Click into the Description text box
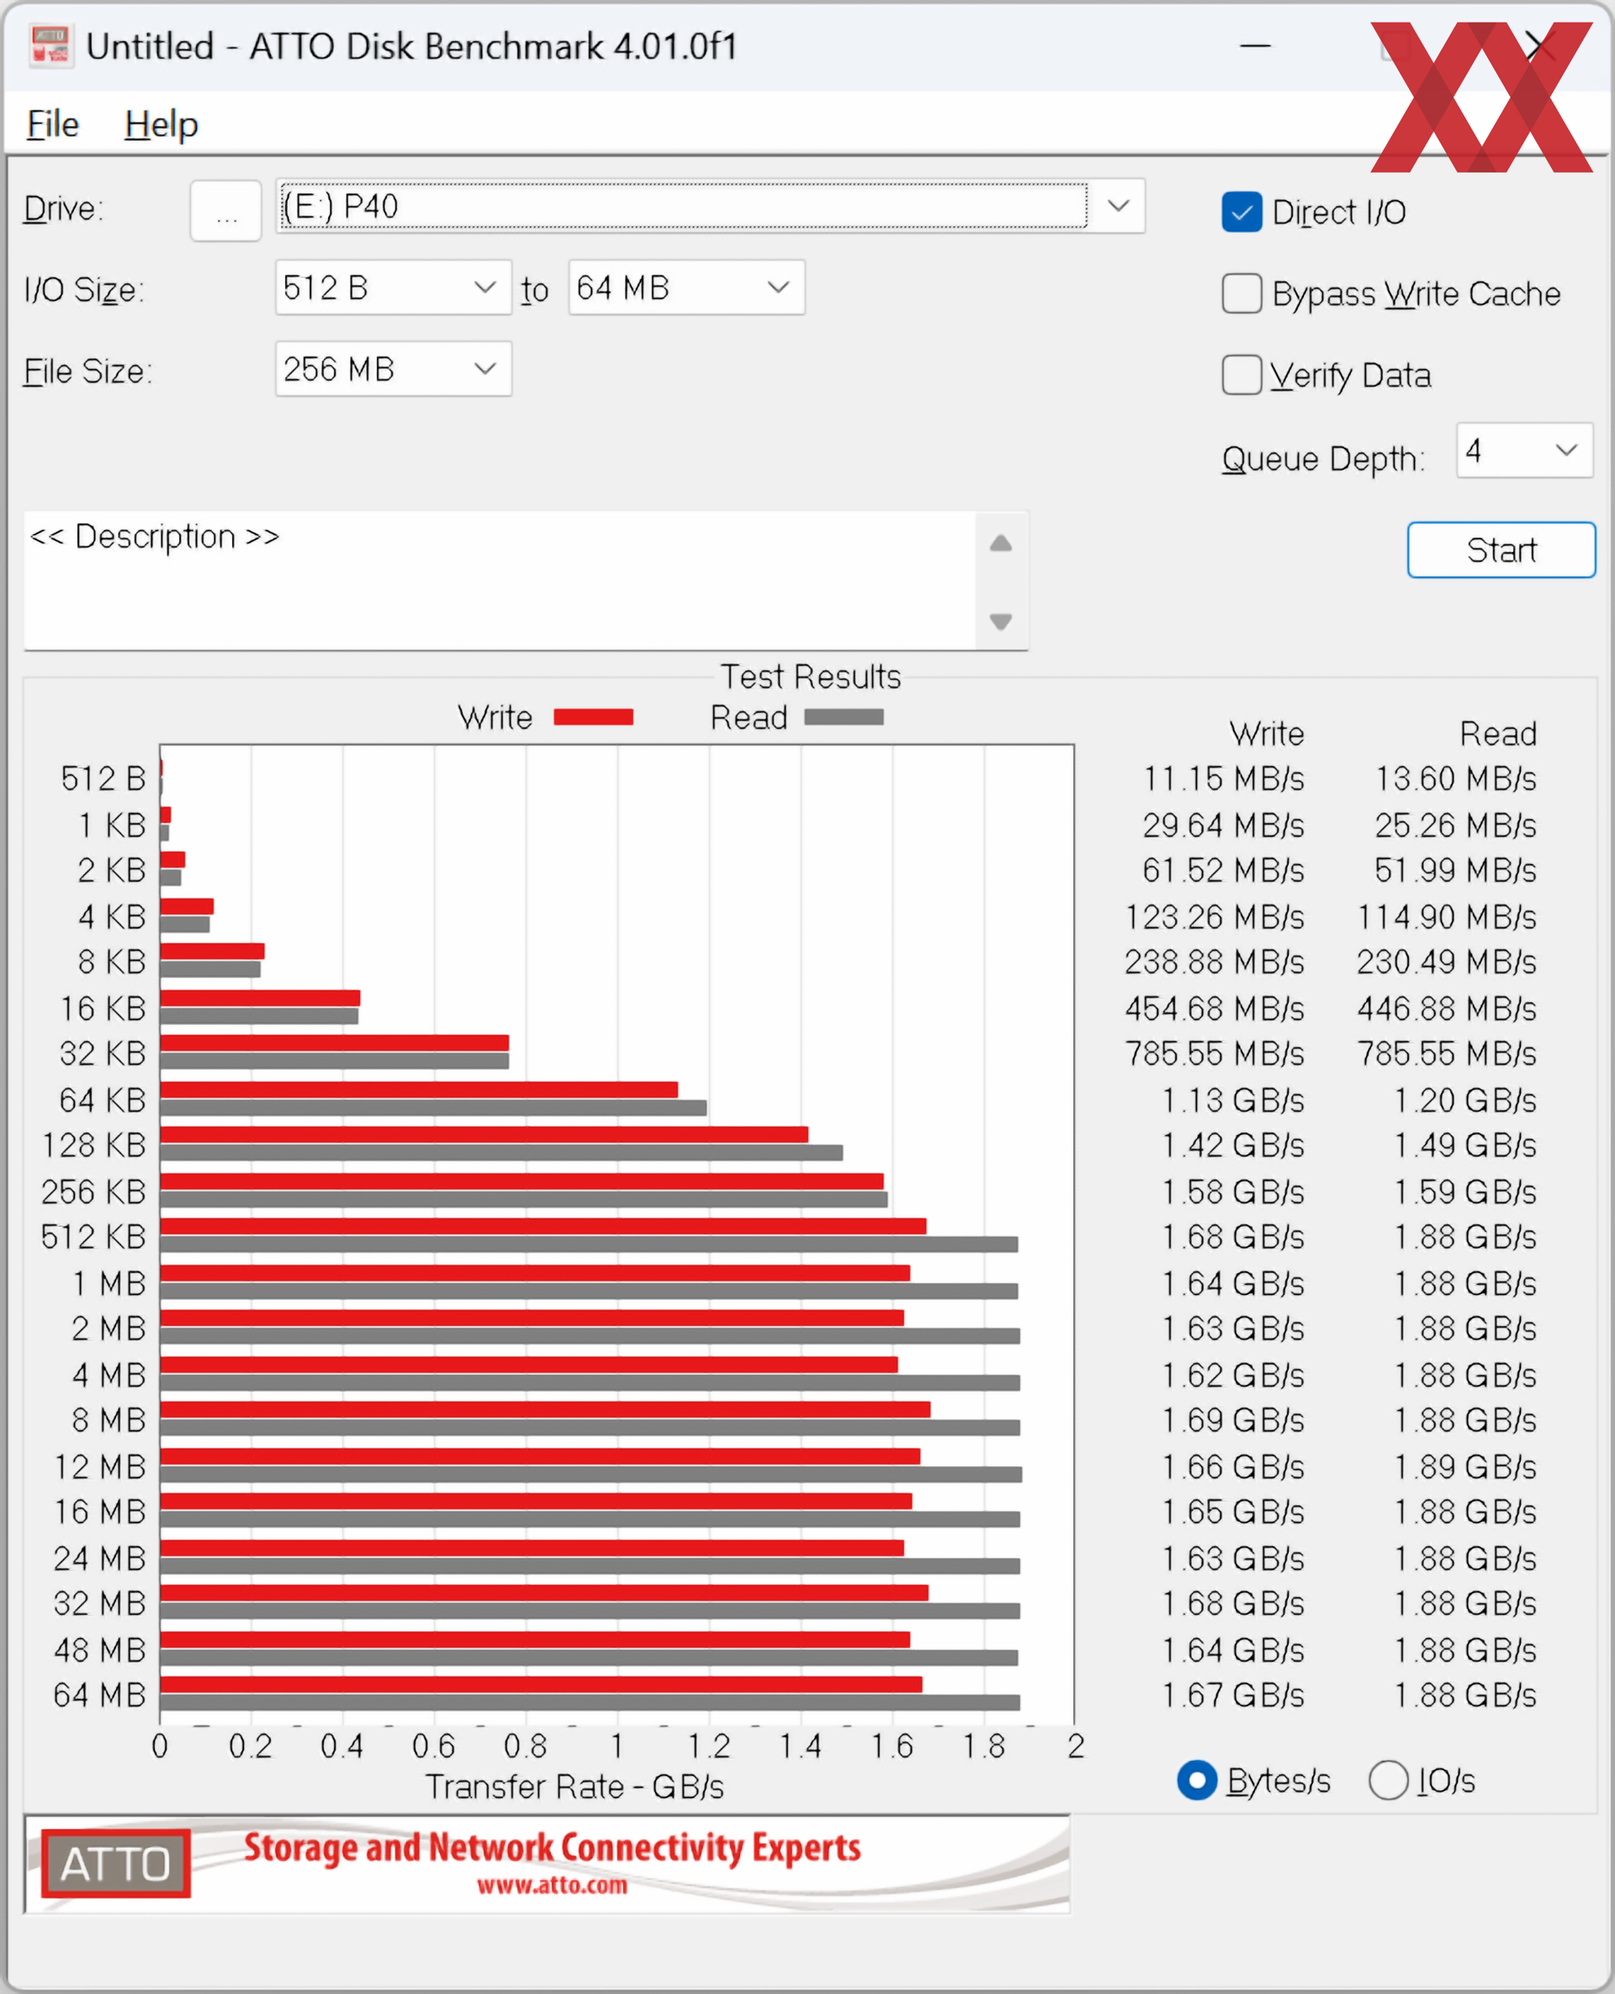 (x=500, y=581)
